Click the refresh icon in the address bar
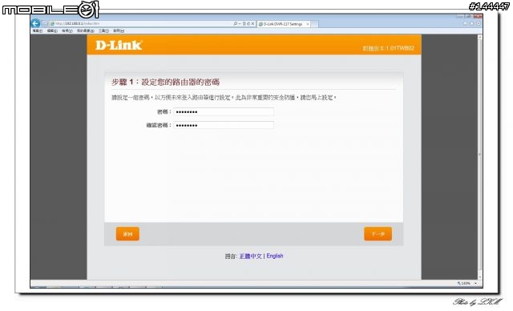Viewport: 513px width, 311px height. (x=248, y=23)
